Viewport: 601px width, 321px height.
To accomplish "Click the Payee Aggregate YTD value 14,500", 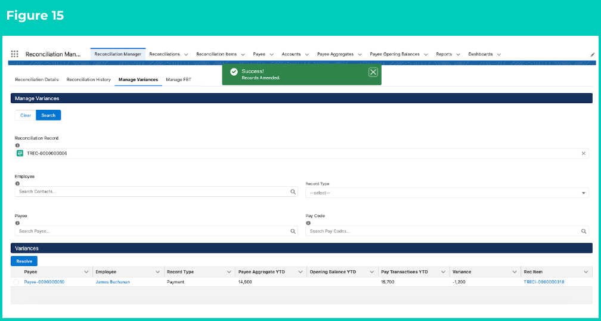I will coord(245,282).
